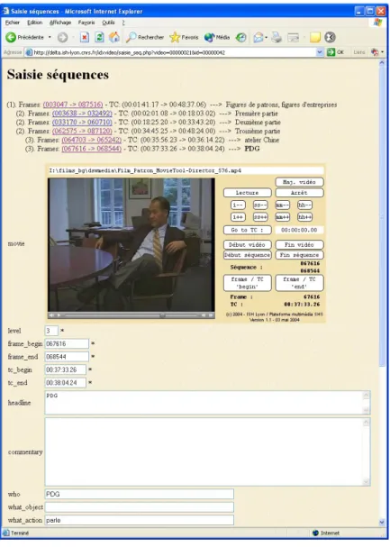Expand the address bar dropdown arrow

point(320,52)
